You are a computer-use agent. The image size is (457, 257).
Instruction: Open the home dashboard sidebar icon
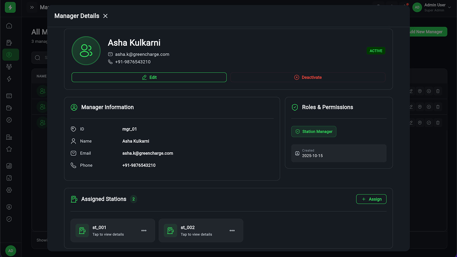9,26
